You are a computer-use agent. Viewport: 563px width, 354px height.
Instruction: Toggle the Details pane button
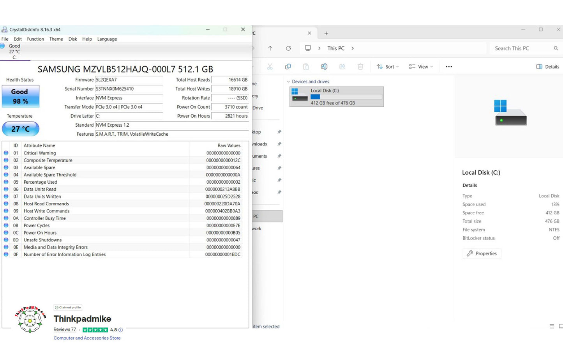547,67
